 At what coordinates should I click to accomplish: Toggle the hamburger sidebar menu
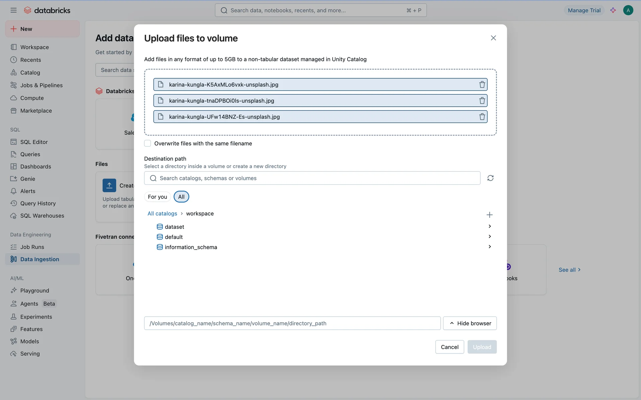(x=13, y=10)
